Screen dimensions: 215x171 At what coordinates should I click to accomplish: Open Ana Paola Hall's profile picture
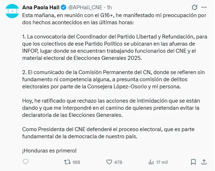pyautogui.click(x=13, y=12)
